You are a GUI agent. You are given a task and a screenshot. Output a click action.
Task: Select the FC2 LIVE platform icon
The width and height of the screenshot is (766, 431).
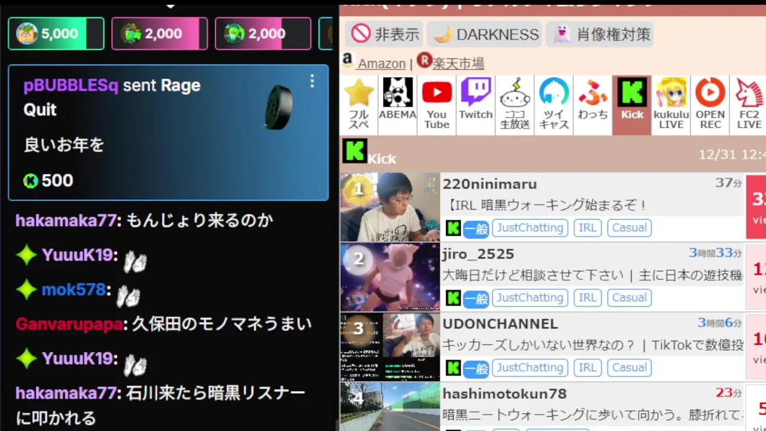749,105
